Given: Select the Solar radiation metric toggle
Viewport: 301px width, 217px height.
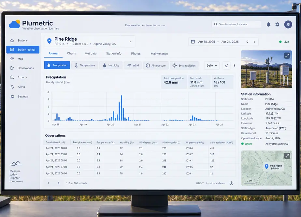Looking at the screenshot, I should pos(184,65).
